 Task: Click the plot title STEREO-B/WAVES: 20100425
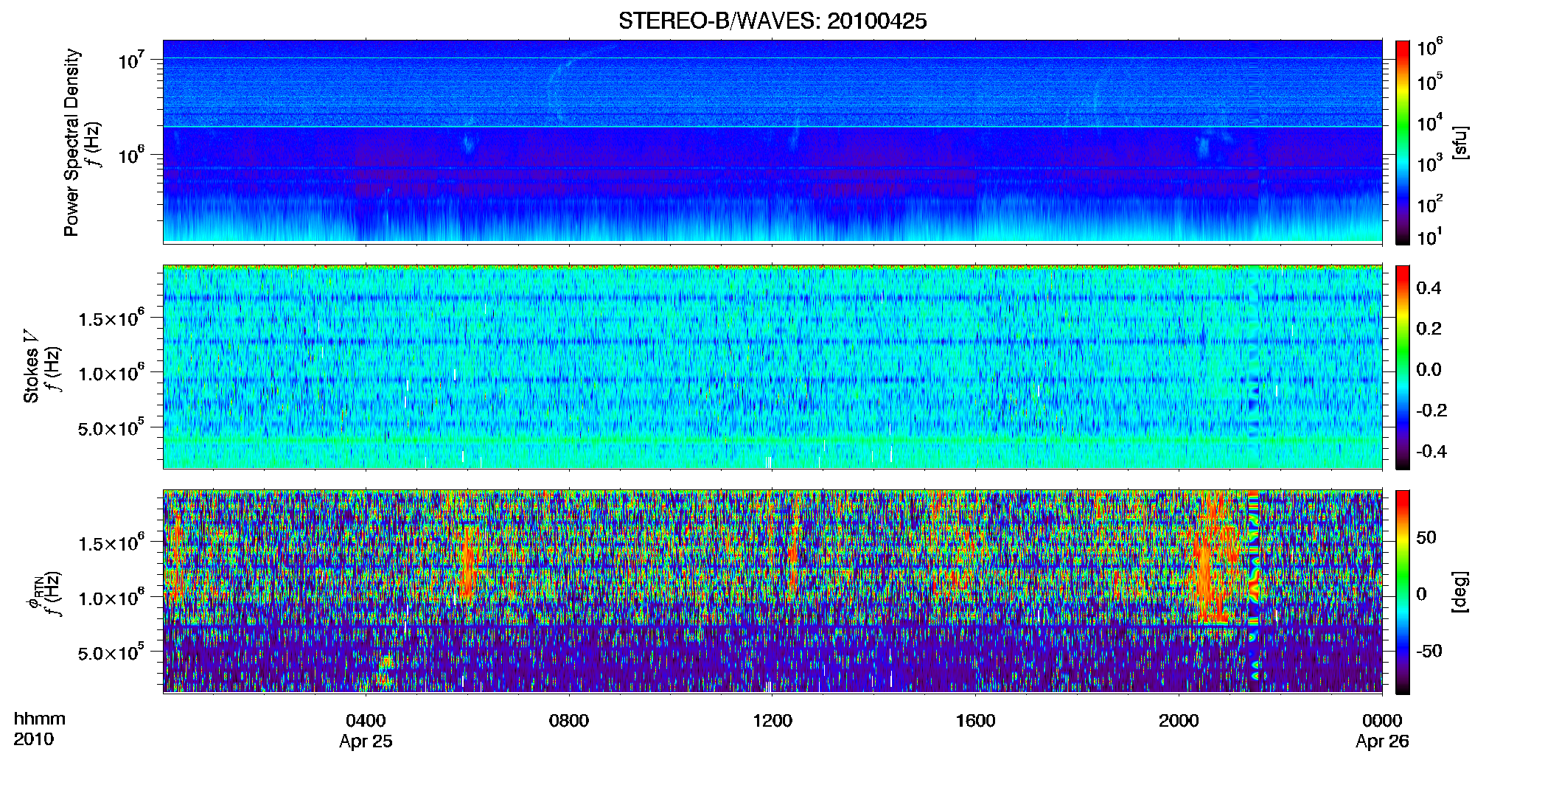point(772,21)
